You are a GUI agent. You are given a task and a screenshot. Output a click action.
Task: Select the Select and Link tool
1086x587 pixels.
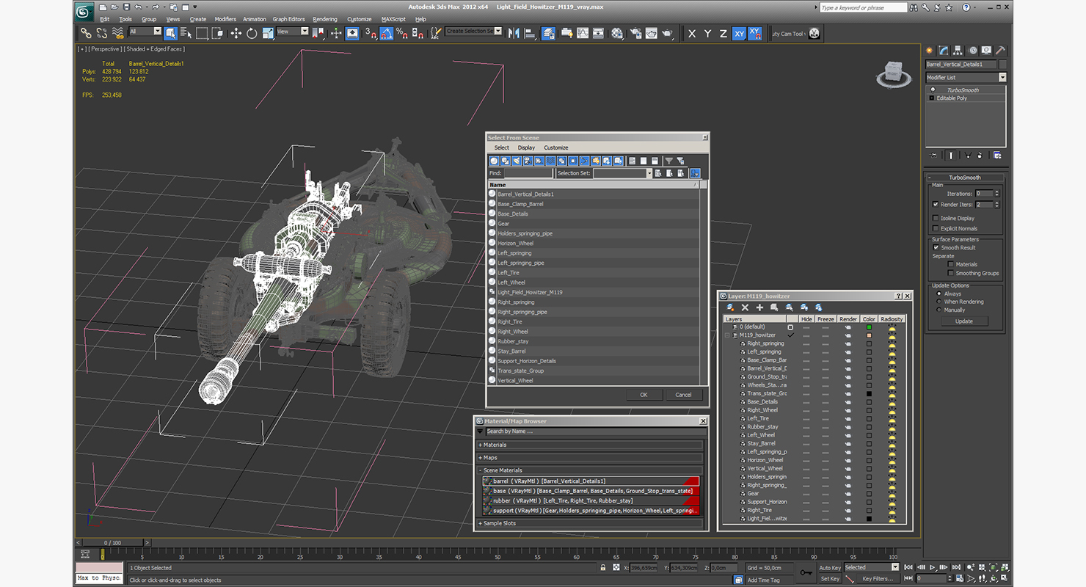[x=86, y=33]
